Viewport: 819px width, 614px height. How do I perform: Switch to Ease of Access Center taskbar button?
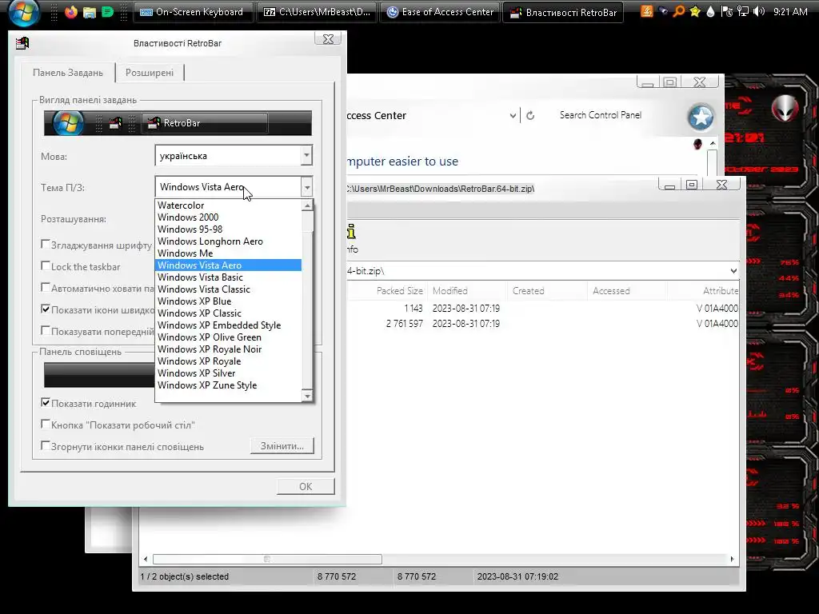coord(440,12)
